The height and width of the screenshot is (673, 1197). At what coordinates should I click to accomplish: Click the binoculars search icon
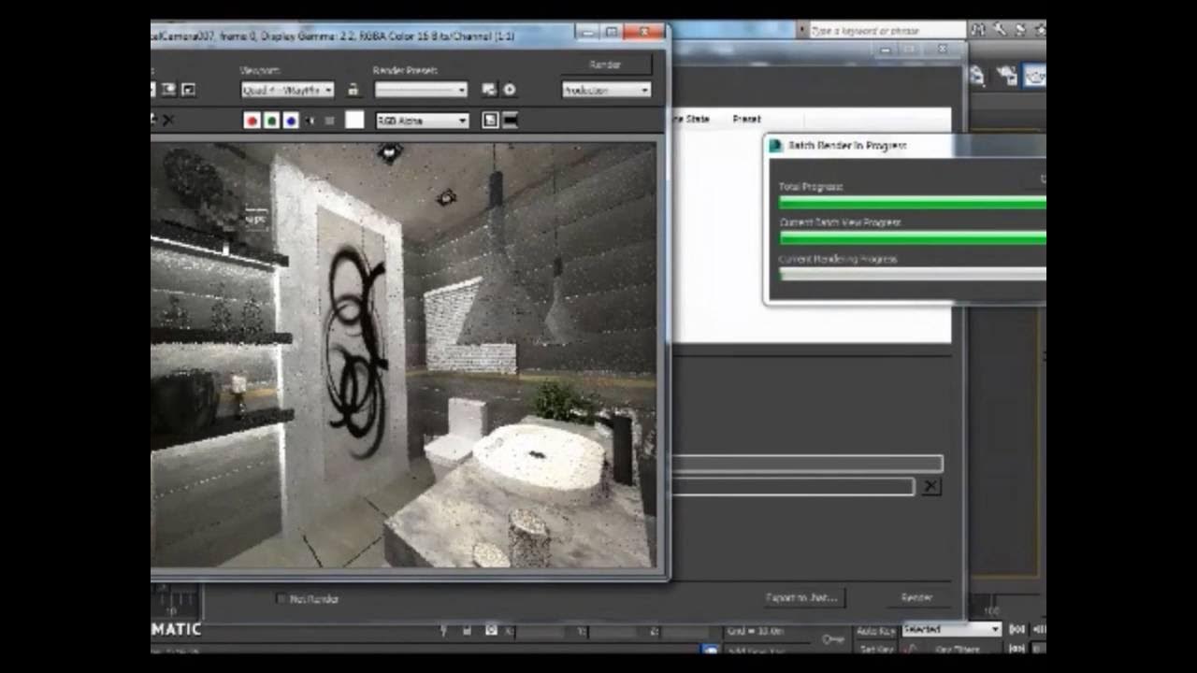(978, 30)
